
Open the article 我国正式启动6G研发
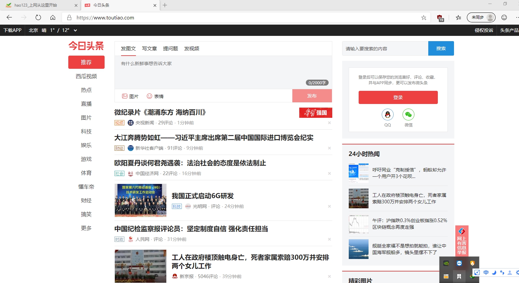point(203,196)
